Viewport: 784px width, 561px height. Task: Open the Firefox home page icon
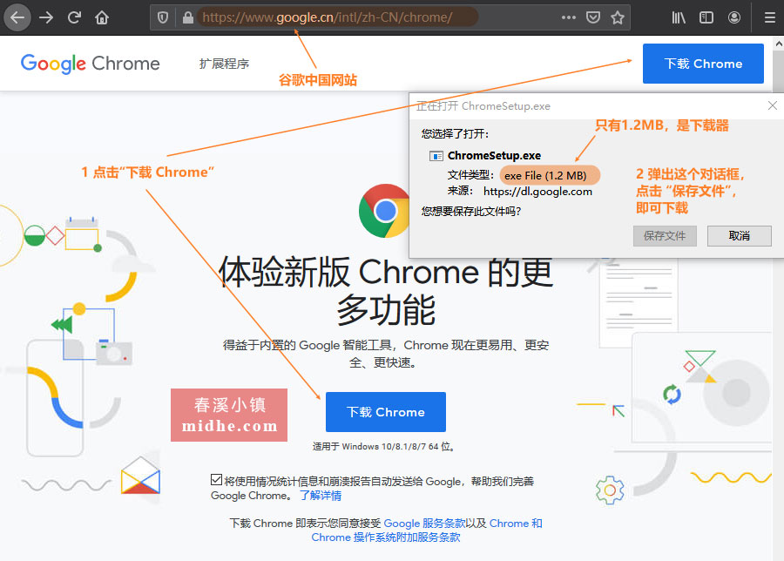coord(102,17)
